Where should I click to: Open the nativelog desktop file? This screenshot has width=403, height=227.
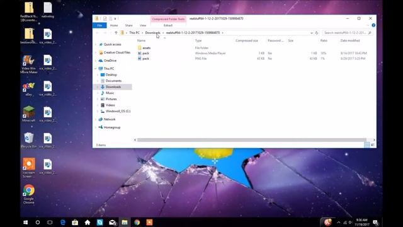pyautogui.click(x=48, y=10)
